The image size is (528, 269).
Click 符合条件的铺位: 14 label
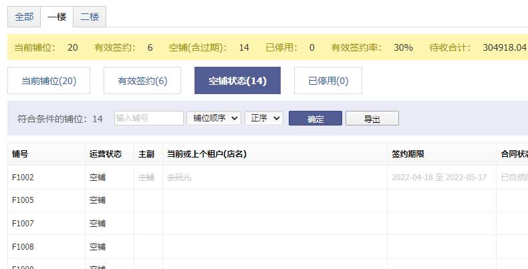(x=60, y=119)
